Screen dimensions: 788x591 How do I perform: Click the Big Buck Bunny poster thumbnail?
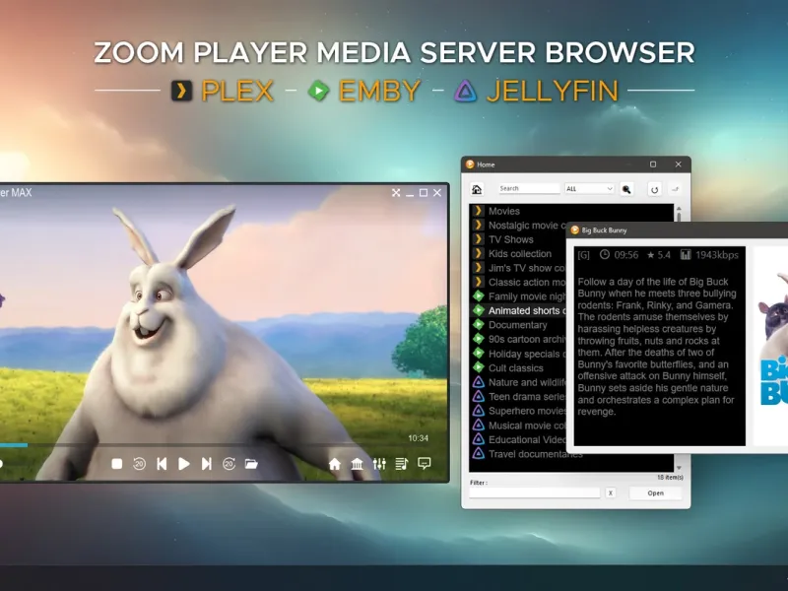(771, 346)
